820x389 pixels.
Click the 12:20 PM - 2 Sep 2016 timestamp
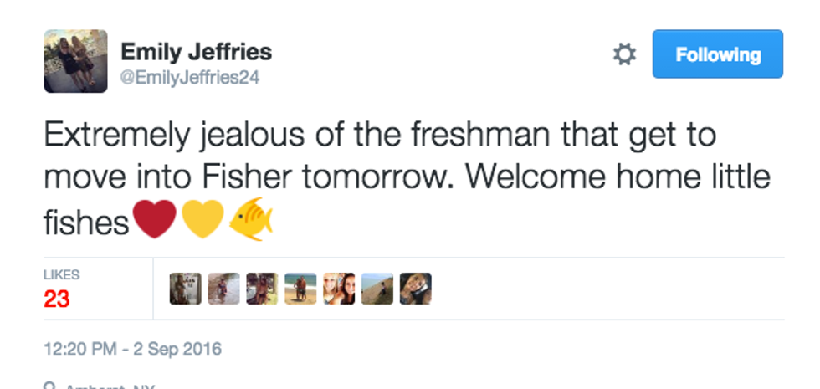click(132, 348)
